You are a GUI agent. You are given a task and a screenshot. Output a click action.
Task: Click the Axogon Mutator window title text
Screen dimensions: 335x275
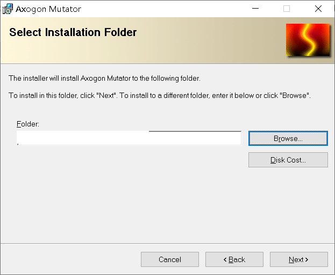coord(48,9)
